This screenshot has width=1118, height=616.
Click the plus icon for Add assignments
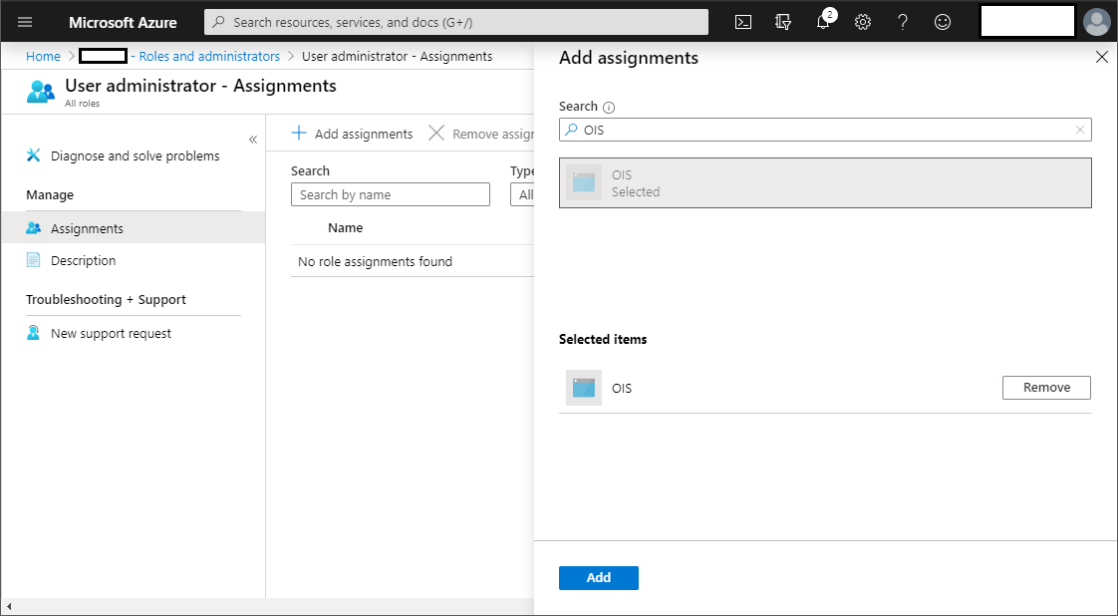pos(299,134)
